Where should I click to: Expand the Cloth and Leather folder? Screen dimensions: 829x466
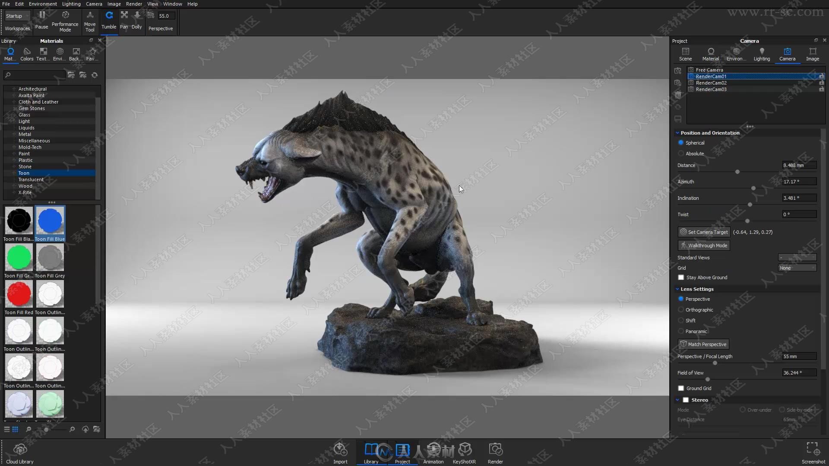pos(14,102)
